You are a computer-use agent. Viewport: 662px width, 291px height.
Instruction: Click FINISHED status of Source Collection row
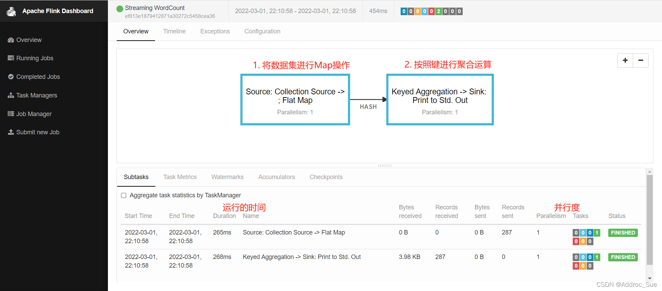tap(623, 233)
